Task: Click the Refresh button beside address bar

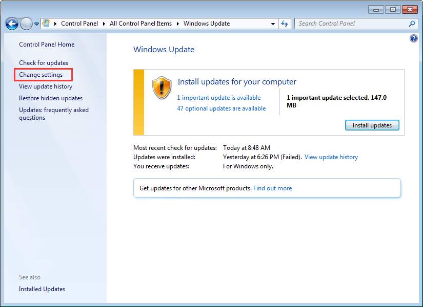Action: [285, 24]
